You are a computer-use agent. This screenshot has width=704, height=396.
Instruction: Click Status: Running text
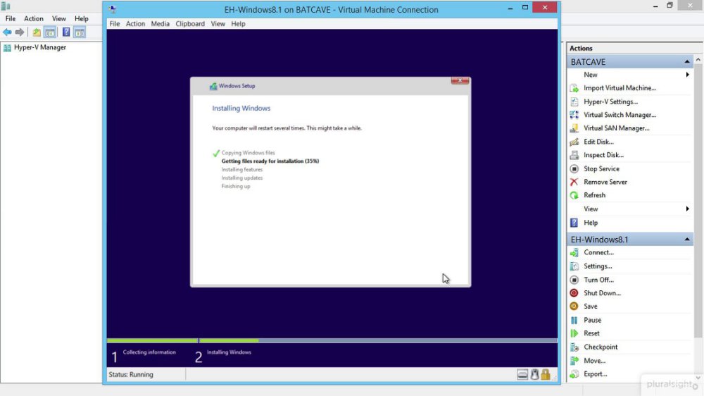[131, 374]
